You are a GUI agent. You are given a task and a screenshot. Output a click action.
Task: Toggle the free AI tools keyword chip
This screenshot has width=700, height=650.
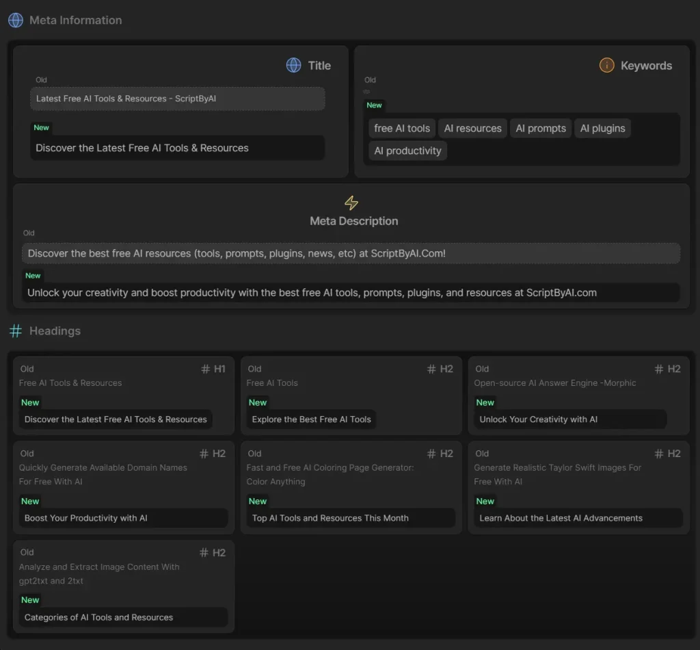pyautogui.click(x=401, y=128)
